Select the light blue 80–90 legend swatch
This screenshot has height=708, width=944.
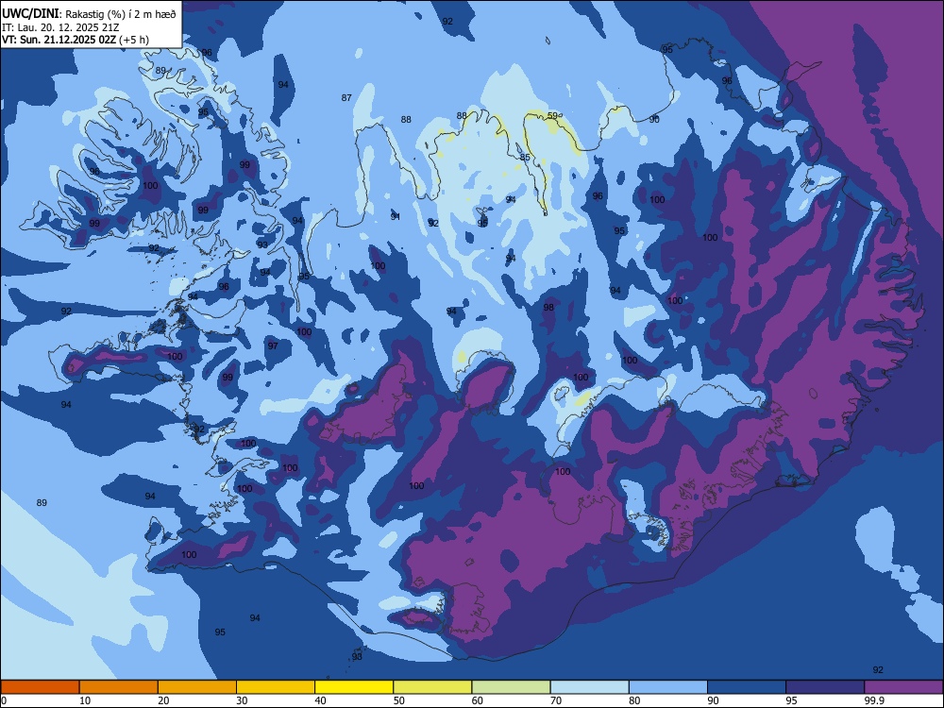667,687
